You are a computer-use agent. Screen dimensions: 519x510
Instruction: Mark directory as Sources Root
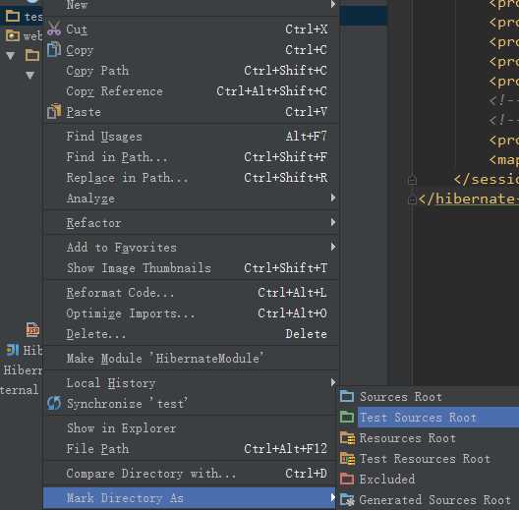[x=429, y=396]
